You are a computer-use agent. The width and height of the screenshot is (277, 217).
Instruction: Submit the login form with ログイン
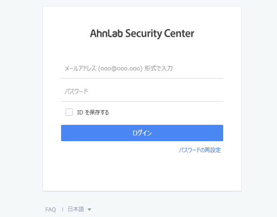tap(142, 133)
